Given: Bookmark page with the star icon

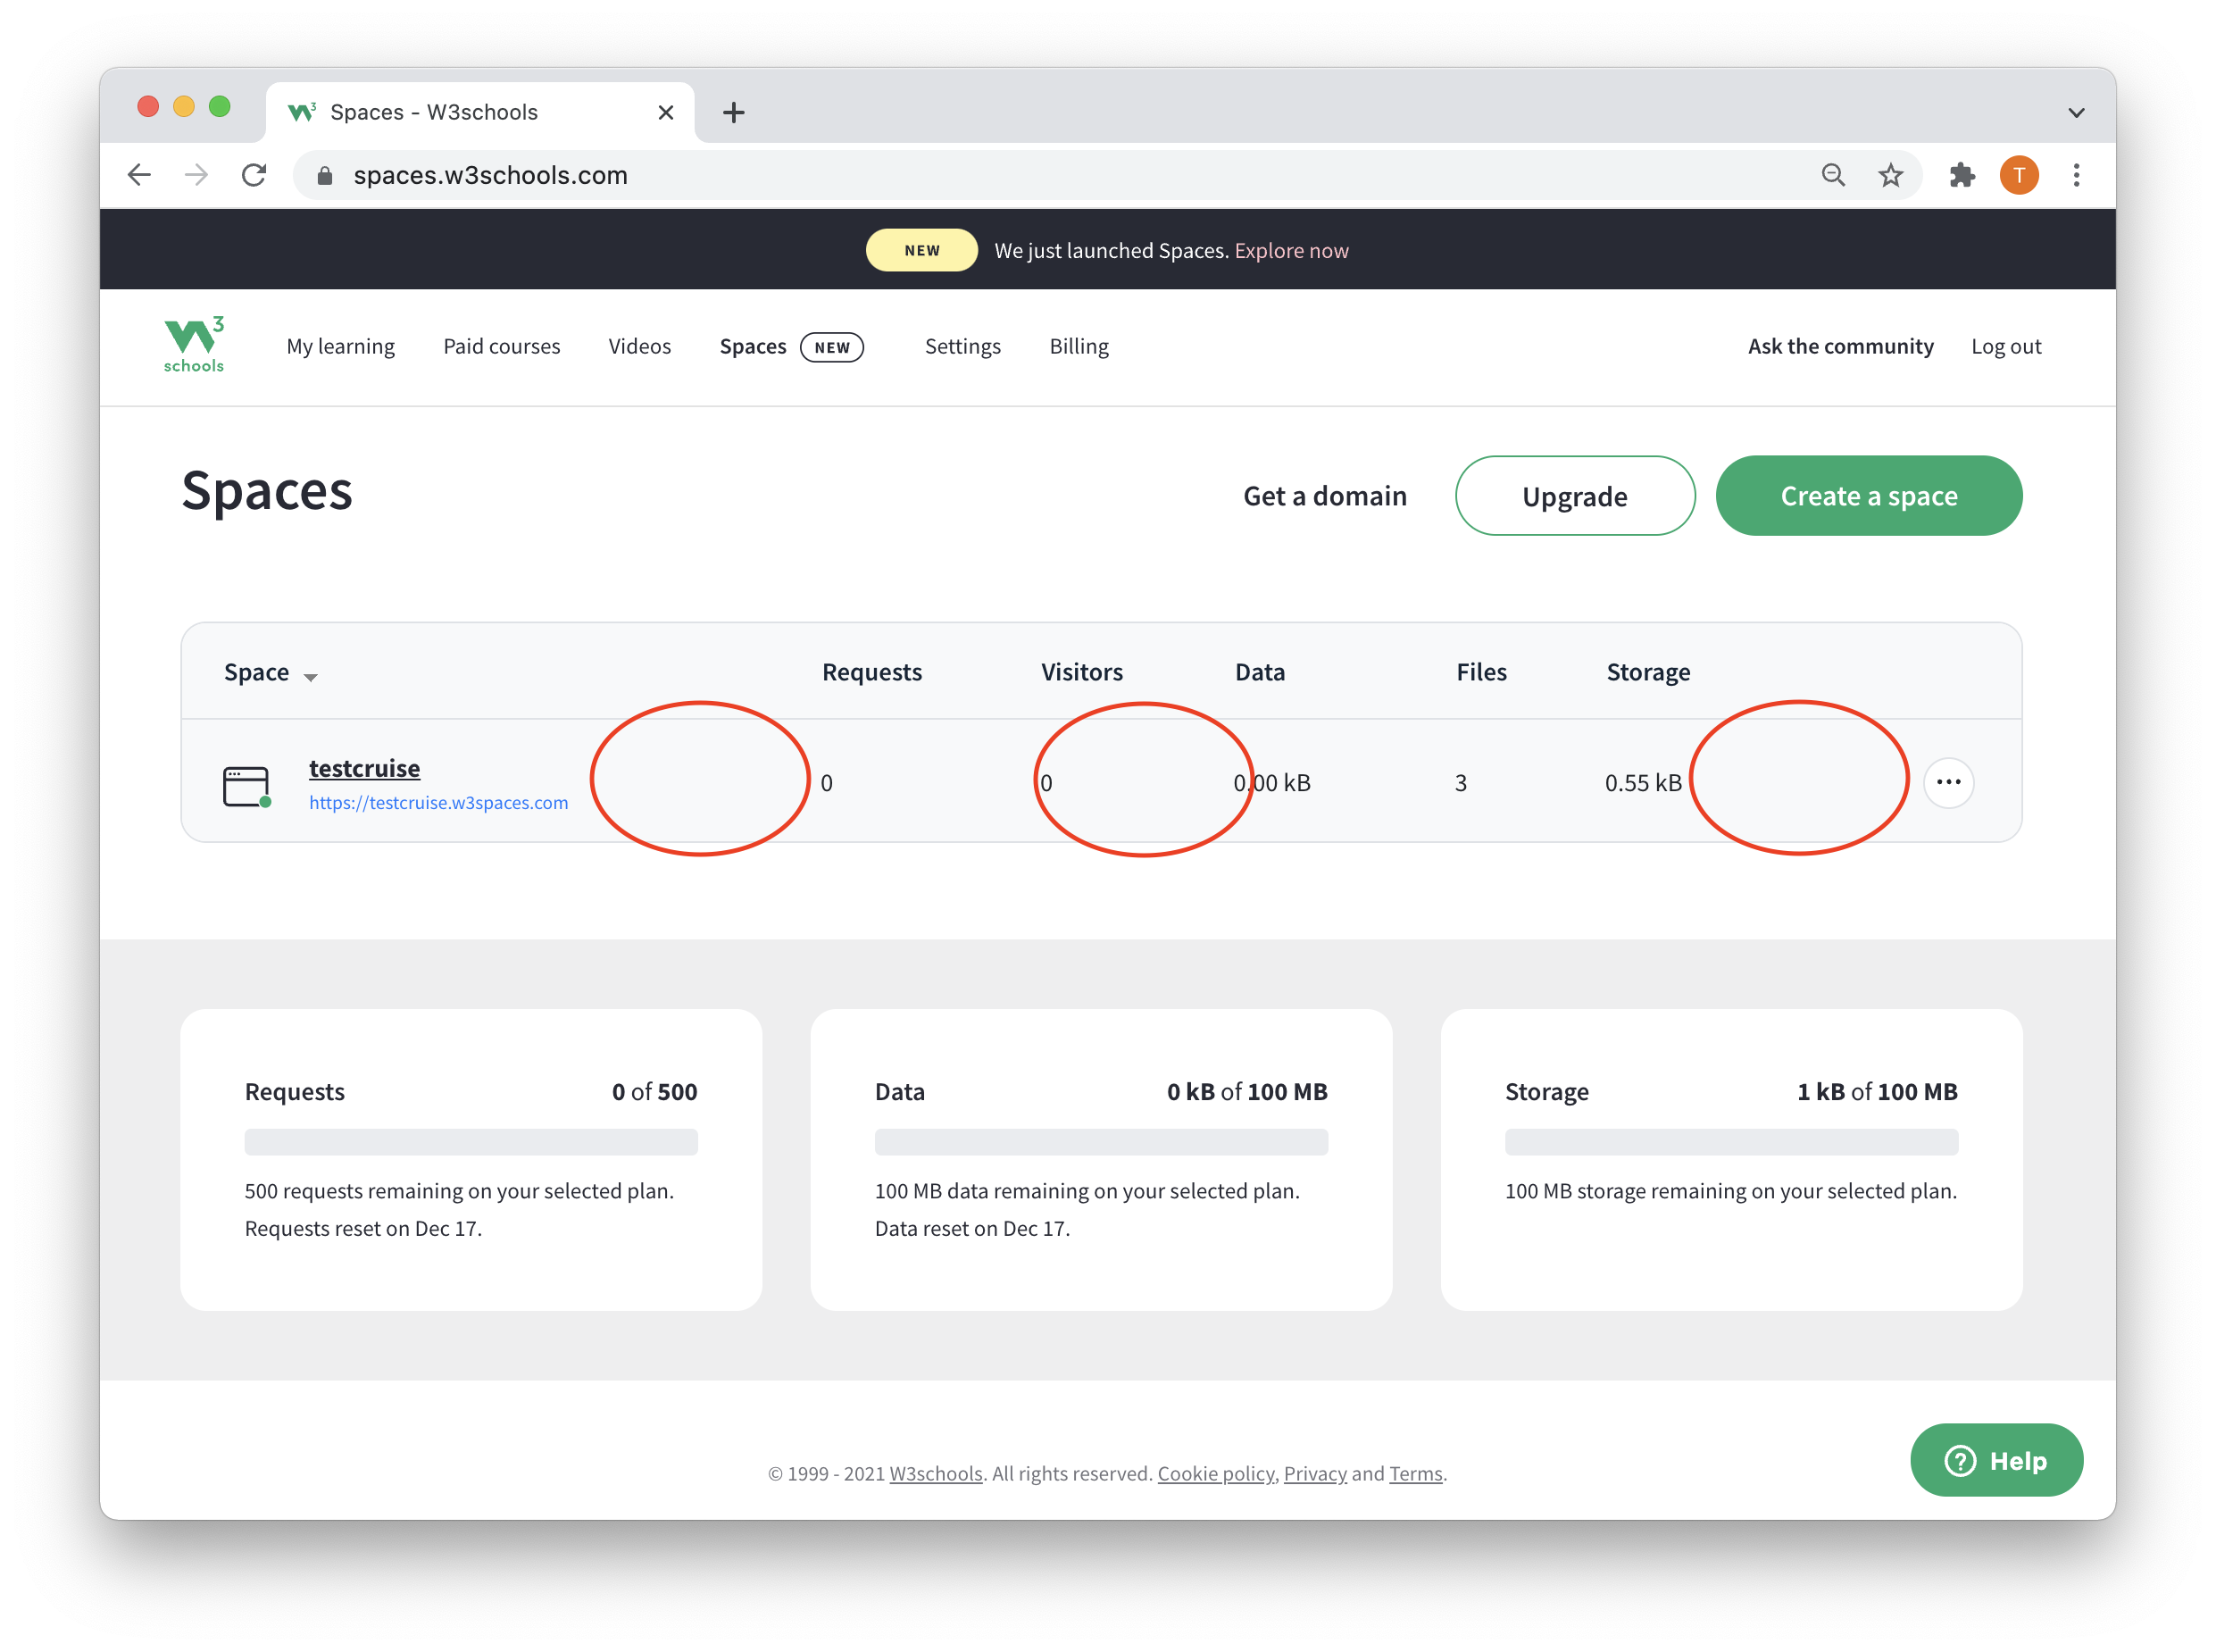Looking at the screenshot, I should click(x=1890, y=176).
